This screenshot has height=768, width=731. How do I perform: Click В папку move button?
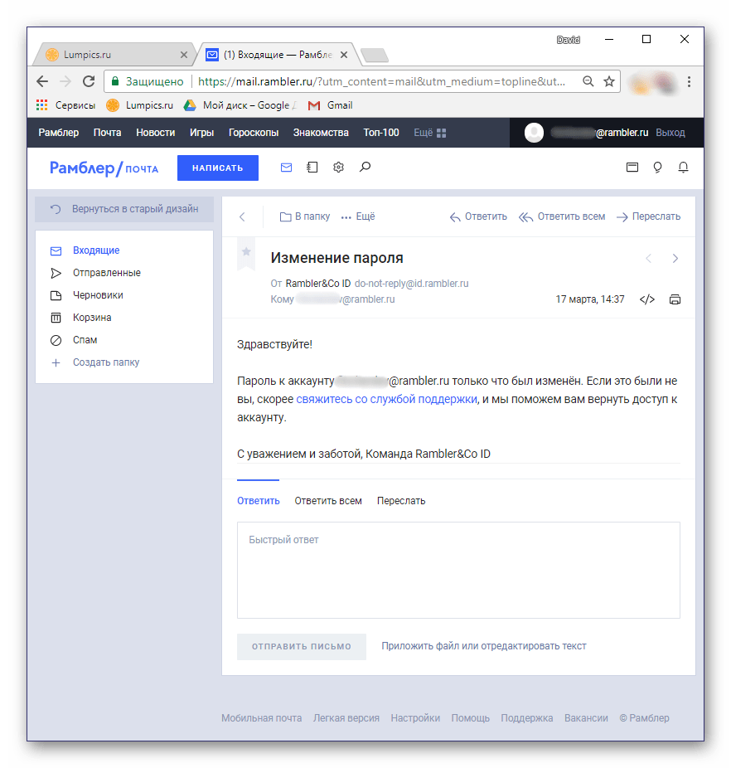(304, 216)
